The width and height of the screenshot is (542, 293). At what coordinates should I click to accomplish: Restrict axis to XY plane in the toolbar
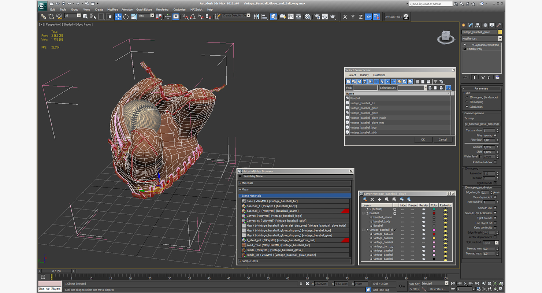(x=368, y=16)
